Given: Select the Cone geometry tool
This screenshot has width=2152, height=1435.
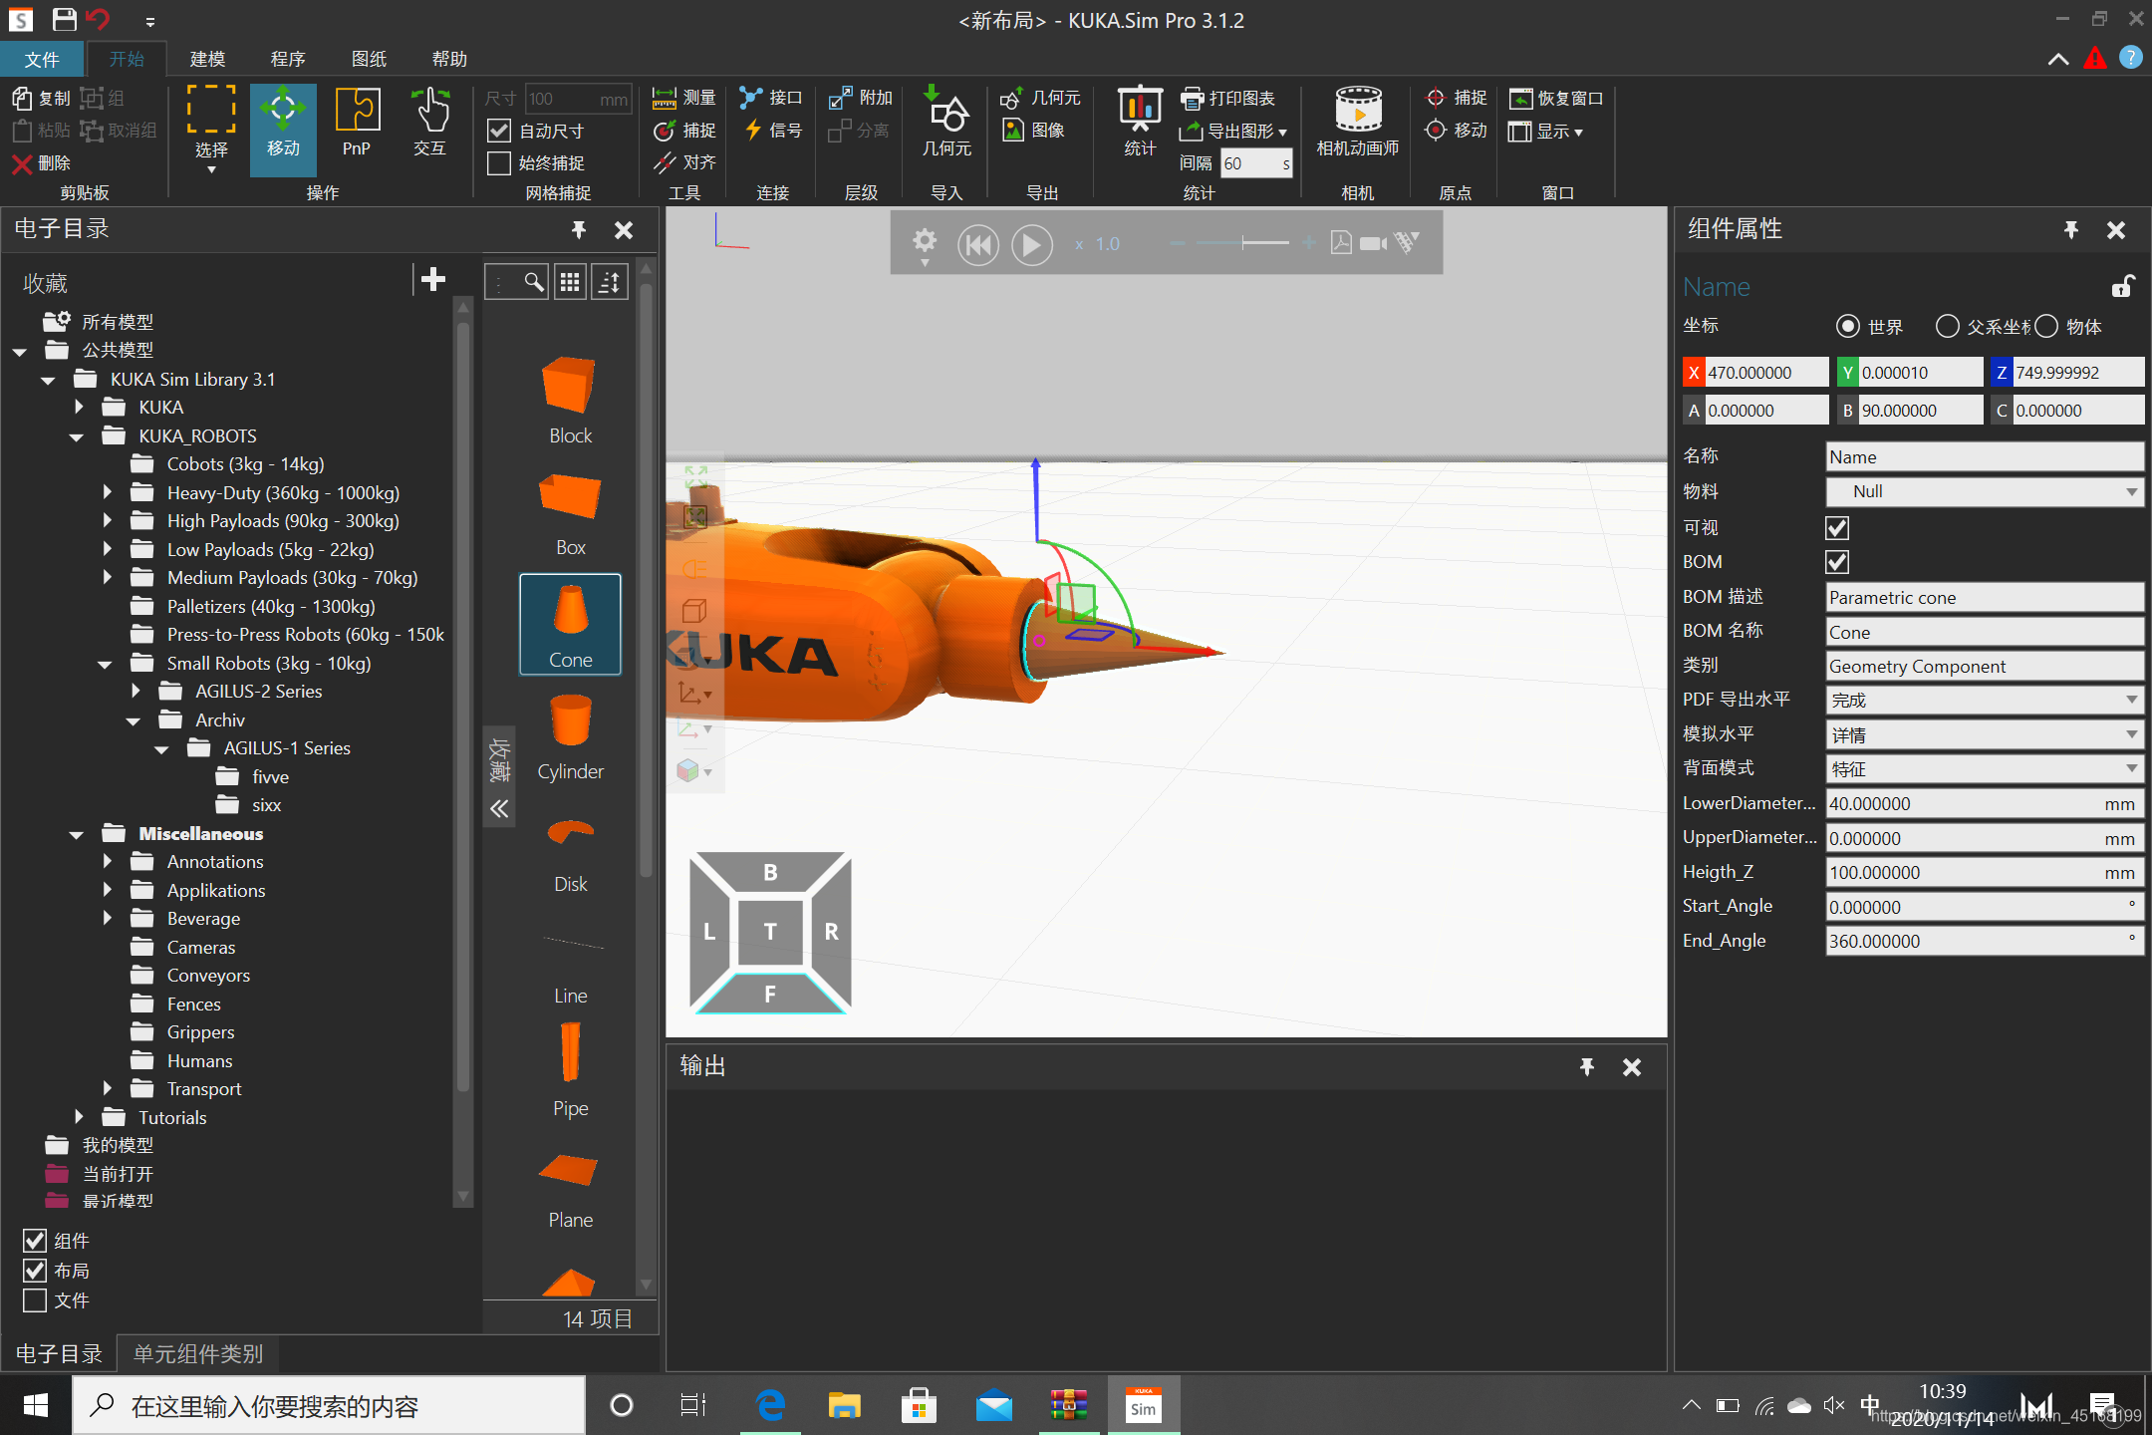Looking at the screenshot, I should pos(570,625).
